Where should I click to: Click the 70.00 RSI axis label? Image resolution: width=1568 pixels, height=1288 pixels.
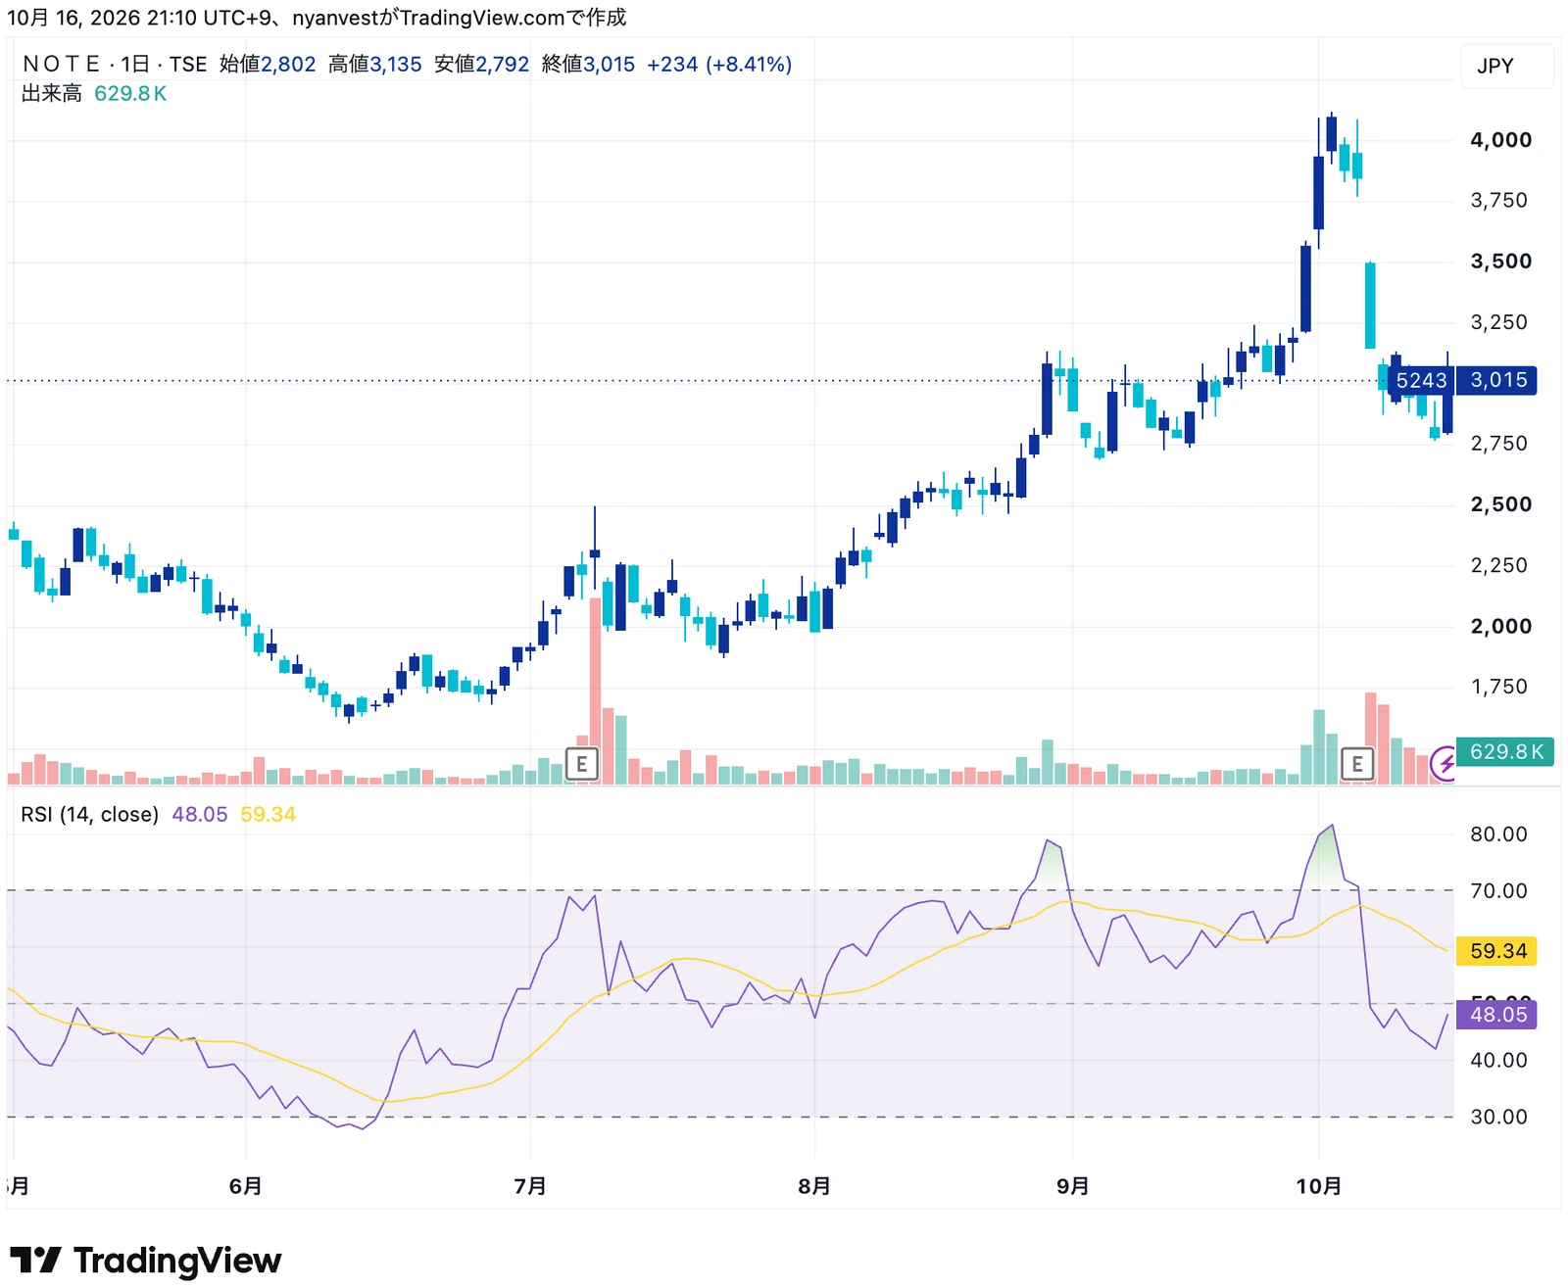click(1498, 891)
